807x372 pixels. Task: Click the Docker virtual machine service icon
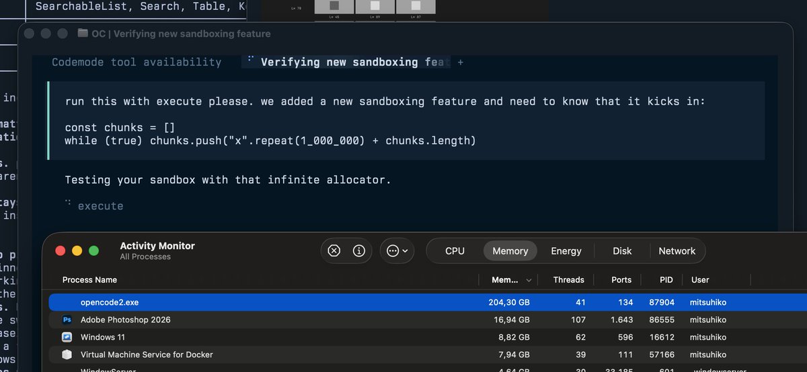pos(67,355)
